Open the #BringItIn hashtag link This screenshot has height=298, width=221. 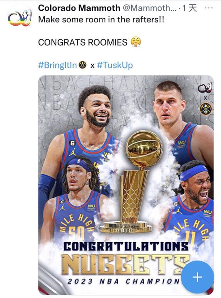(57, 65)
